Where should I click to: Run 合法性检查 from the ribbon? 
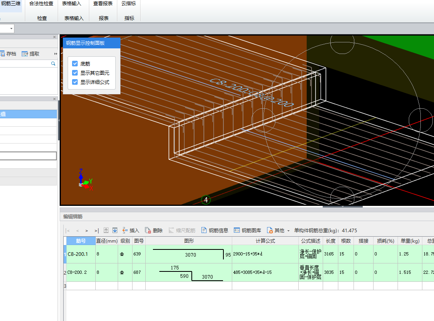[41, 4]
